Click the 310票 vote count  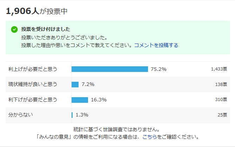click(221, 100)
